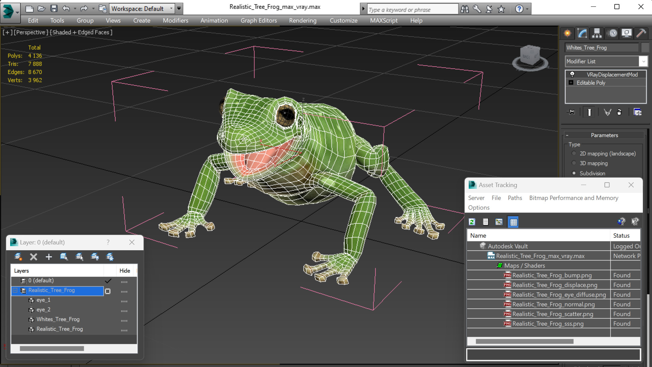Open the Create command panel tab
The width and height of the screenshot is (652, 367).
(567, 33)
